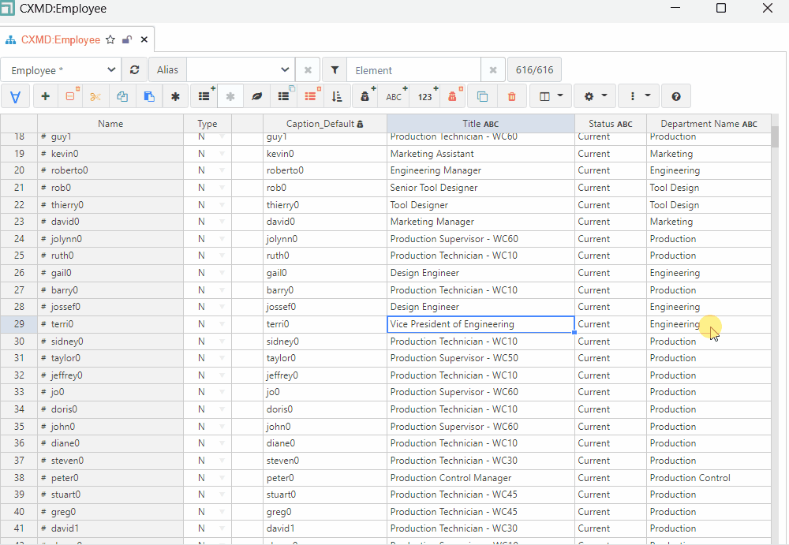Open the Employee subset dropdown
Viewport: 789px width, 545px height.
pyautogui.click(x=62, y=70)
